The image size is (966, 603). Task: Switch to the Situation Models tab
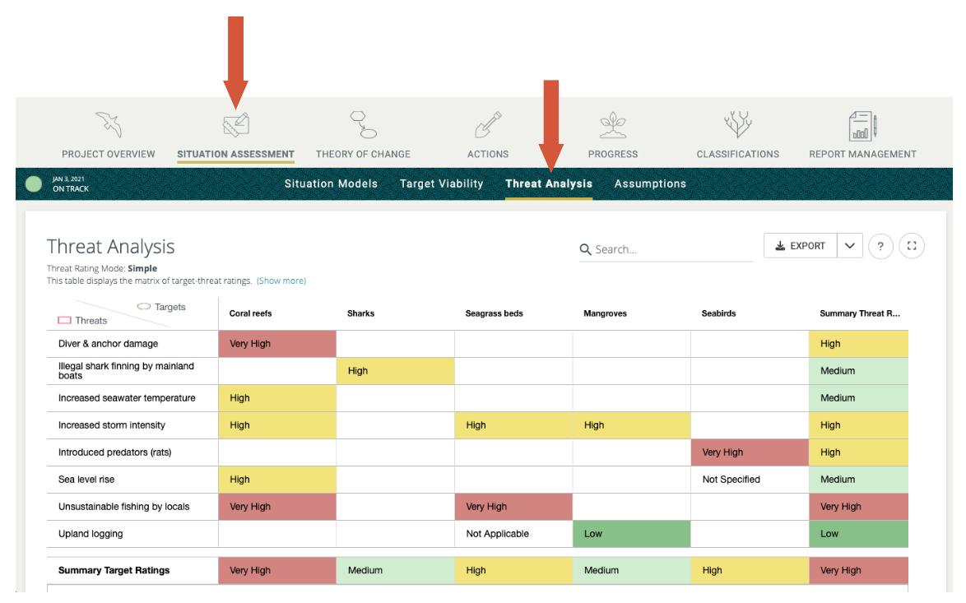coord(331,184)
